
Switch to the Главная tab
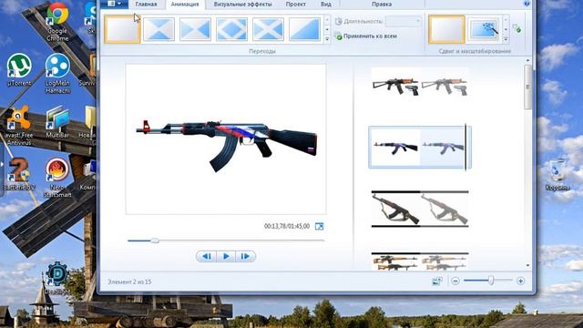146,4
